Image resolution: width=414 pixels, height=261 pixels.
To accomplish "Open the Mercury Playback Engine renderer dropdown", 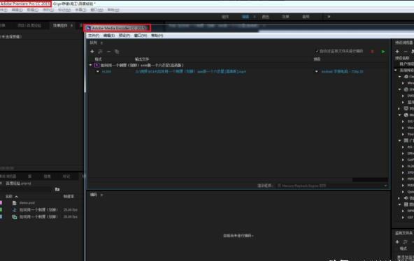I will coord(385,186).
